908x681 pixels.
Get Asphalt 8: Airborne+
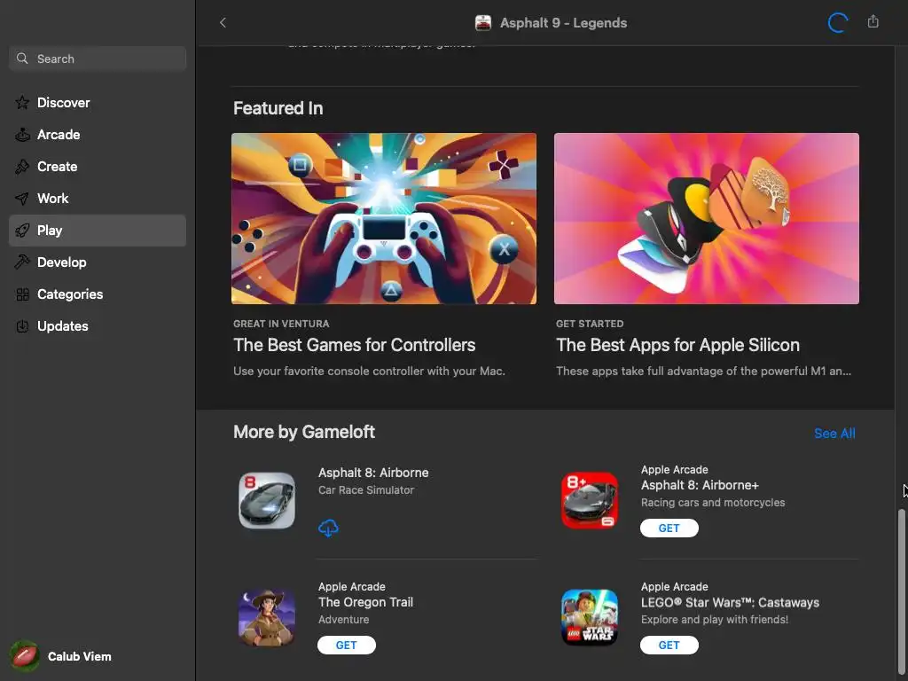669,528
